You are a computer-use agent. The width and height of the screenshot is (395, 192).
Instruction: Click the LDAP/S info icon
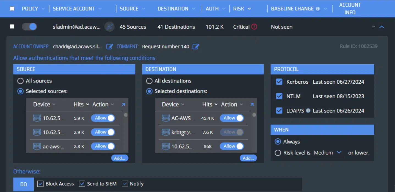tap(308, 111)
